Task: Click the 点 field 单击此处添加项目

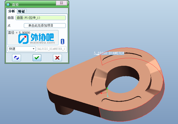Action: click(x=45, y=26)
